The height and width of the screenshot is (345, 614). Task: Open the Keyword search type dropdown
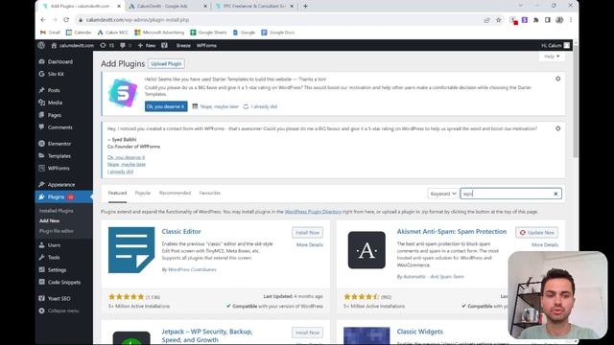(443, 194)
